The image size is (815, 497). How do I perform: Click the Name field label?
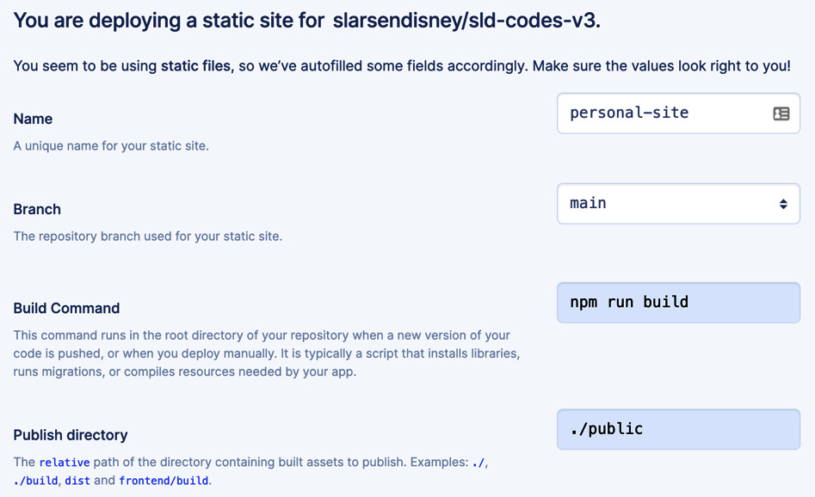pos(33,119)
